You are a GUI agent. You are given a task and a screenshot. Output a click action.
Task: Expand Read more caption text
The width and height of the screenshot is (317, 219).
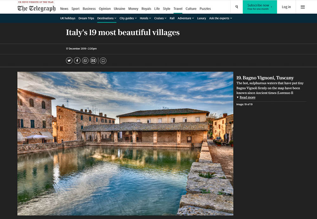tap(247, 97)
